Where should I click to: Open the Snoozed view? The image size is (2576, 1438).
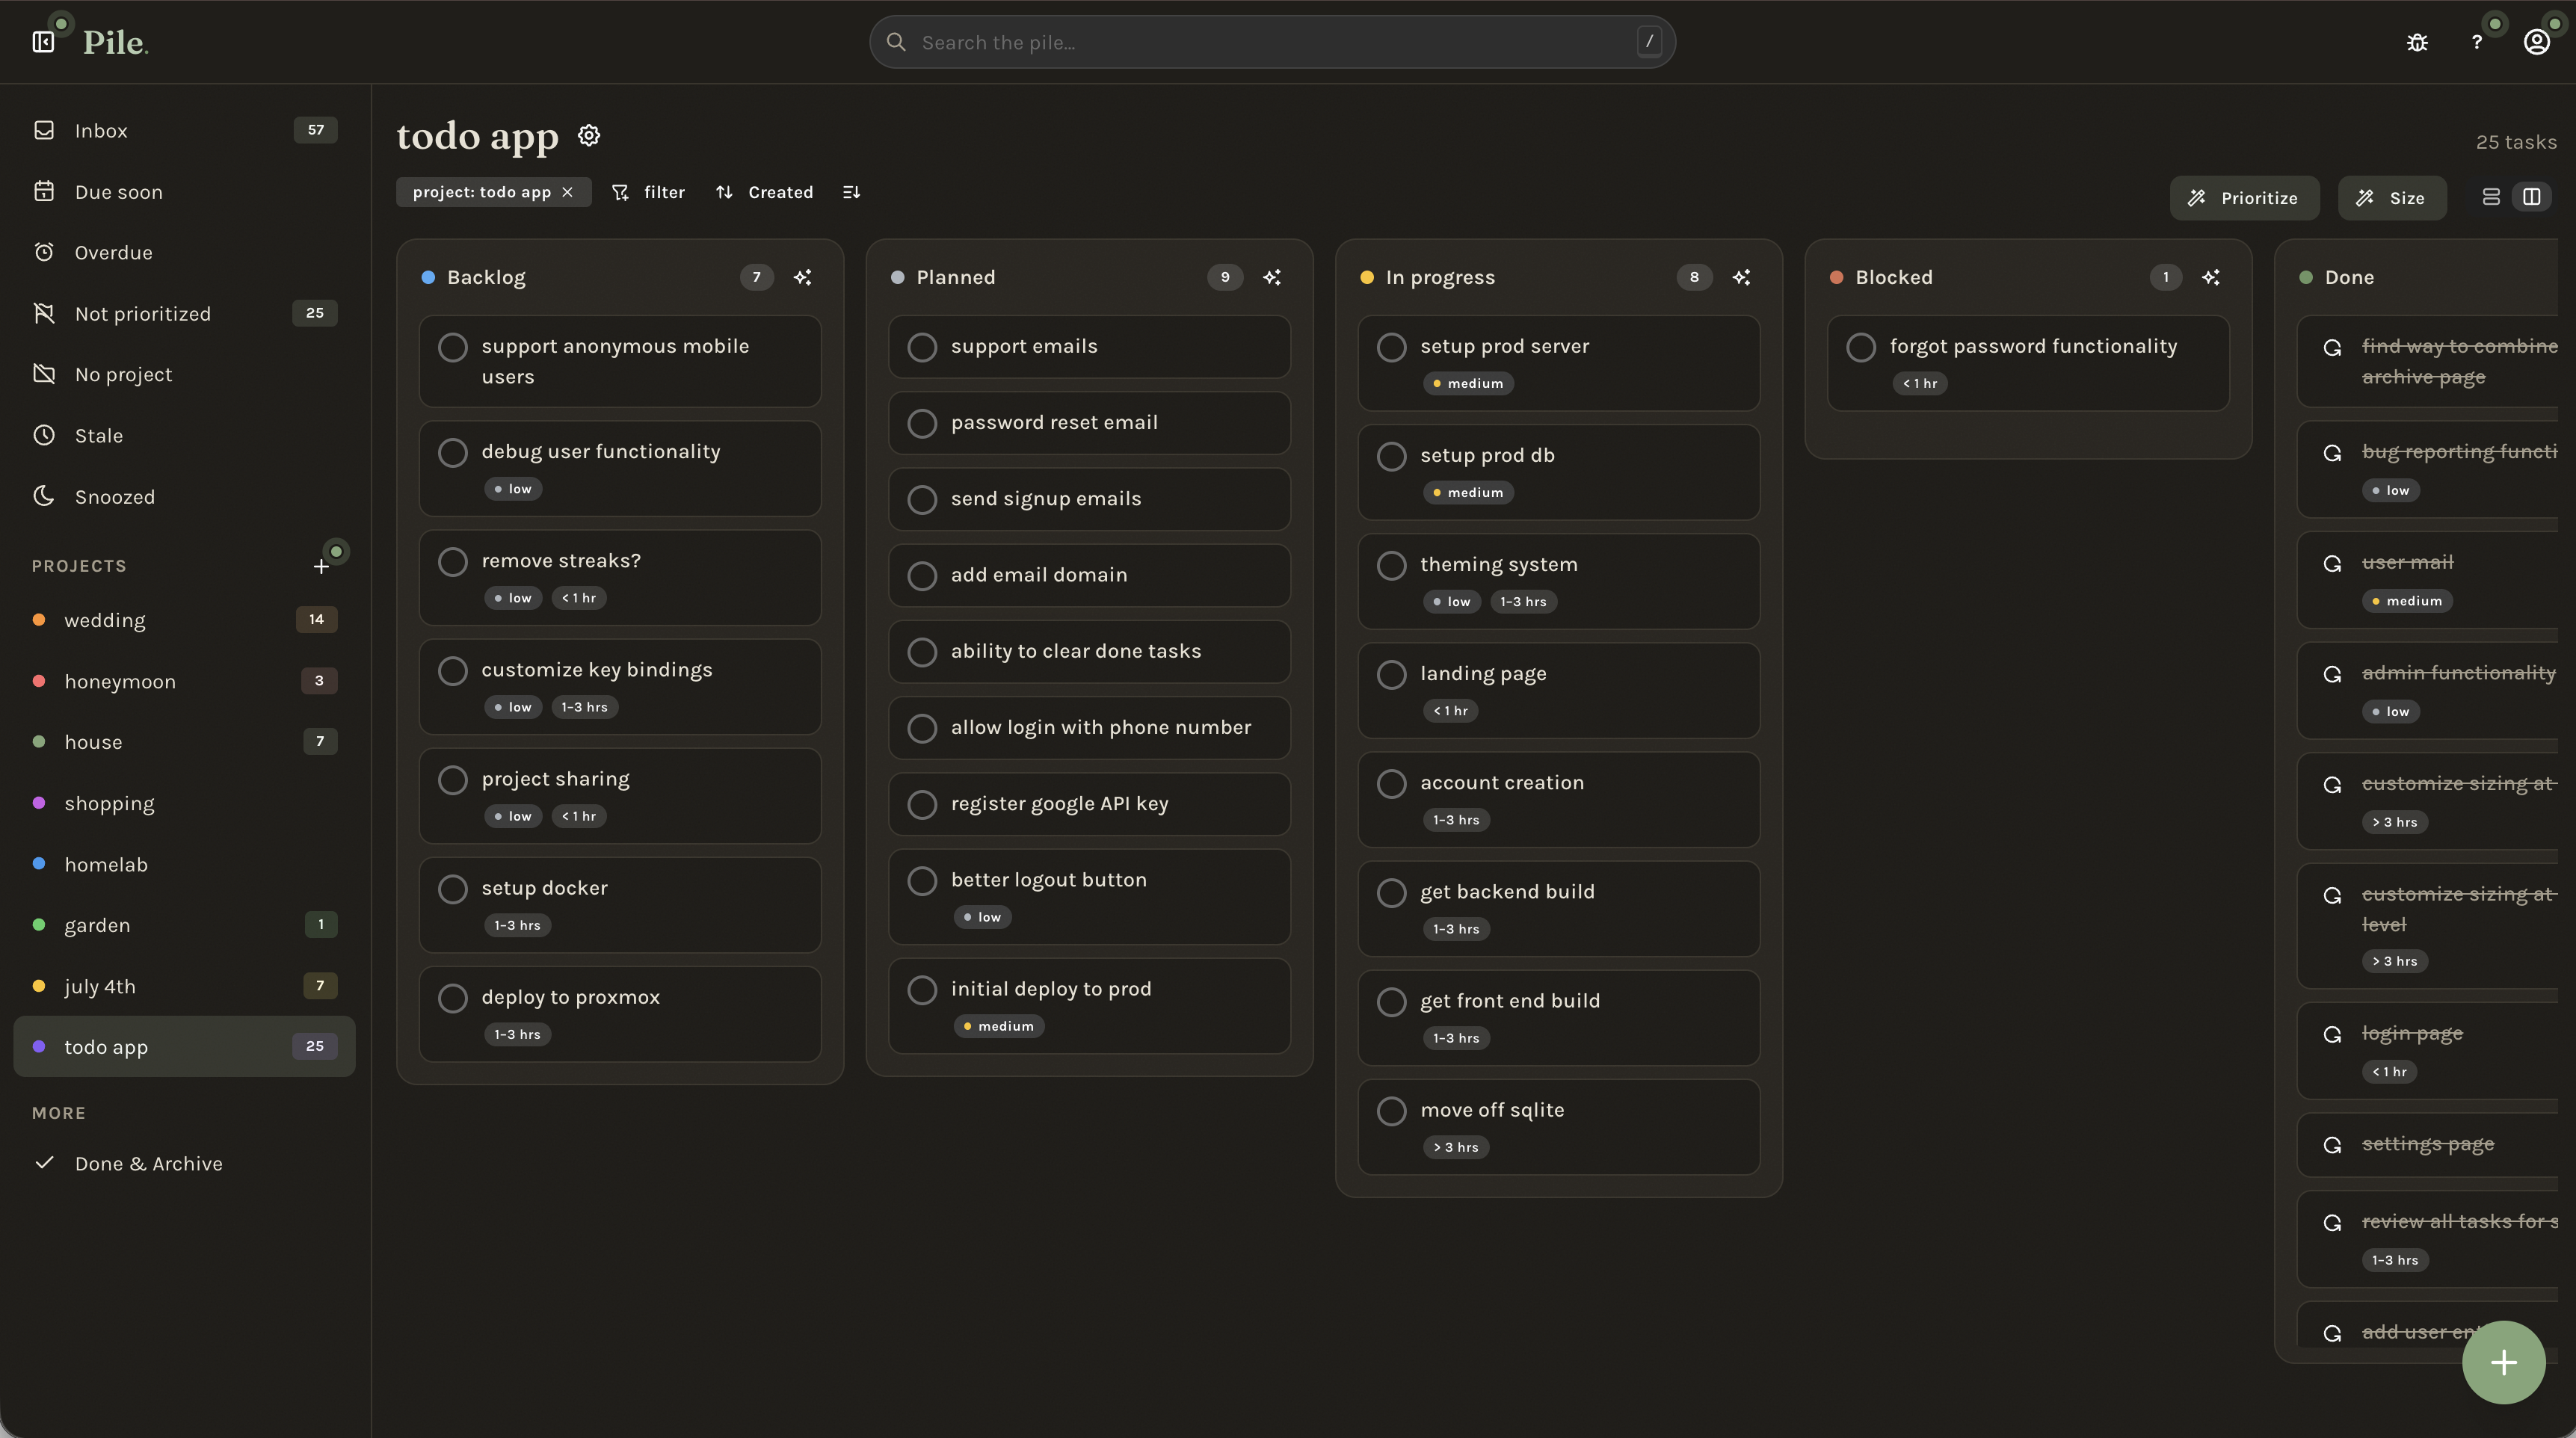click(185, 496)
